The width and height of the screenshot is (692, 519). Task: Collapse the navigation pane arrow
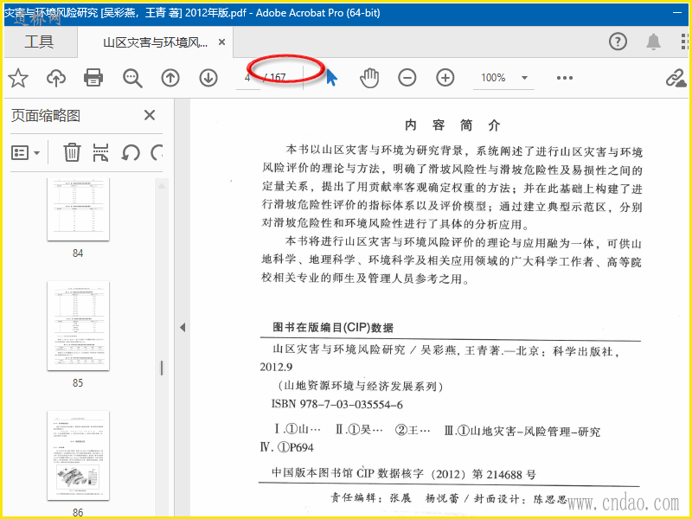coord(183,328)
